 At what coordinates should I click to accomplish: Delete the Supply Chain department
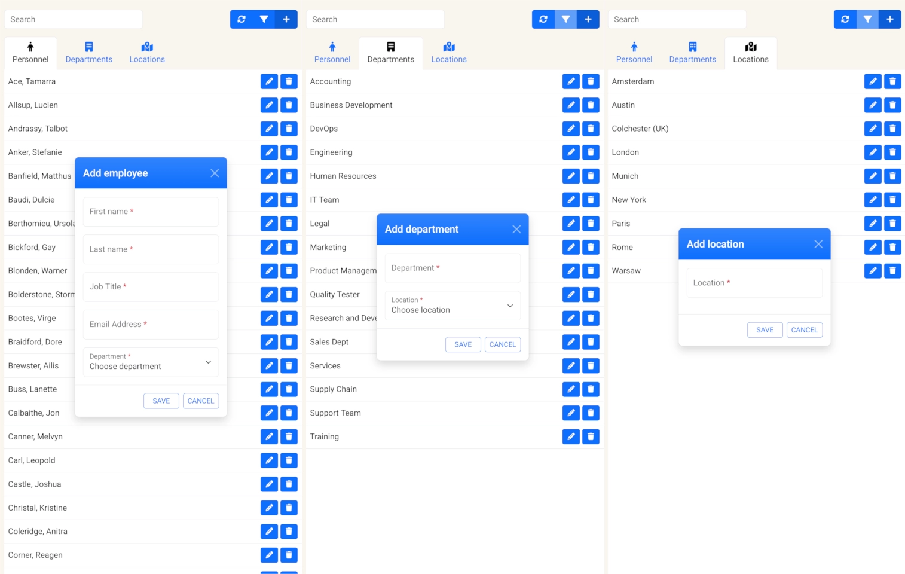[x=591, y=389]
